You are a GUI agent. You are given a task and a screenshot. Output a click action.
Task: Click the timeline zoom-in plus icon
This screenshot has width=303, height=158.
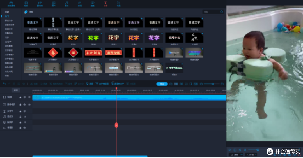[222, 84]
